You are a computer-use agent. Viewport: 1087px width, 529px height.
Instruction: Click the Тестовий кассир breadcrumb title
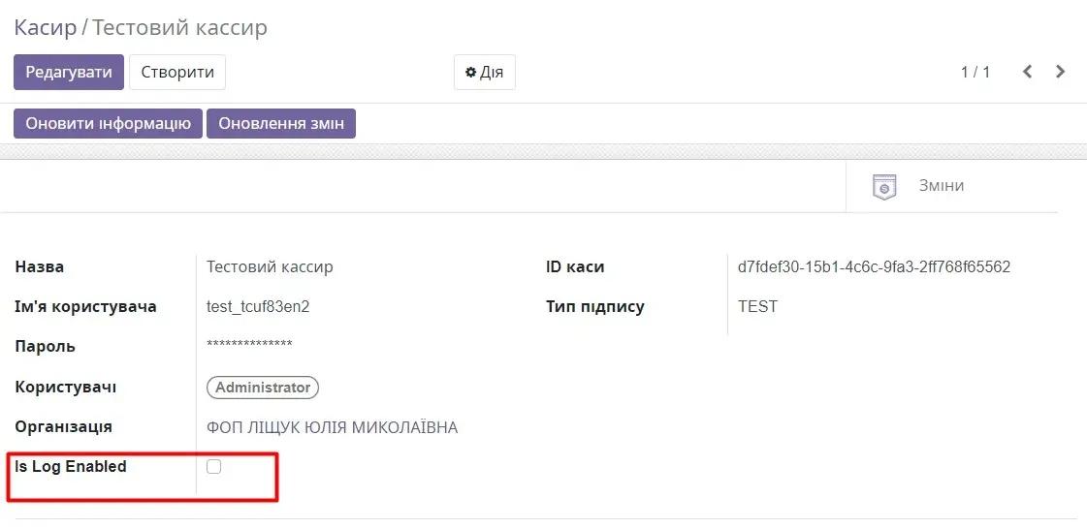pyautogui.click(x=179, y=28)
